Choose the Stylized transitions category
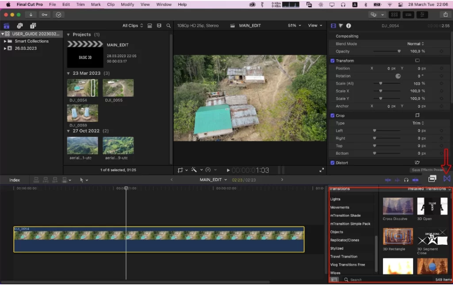This screenshot has height=286, width=453. (337, 248)
